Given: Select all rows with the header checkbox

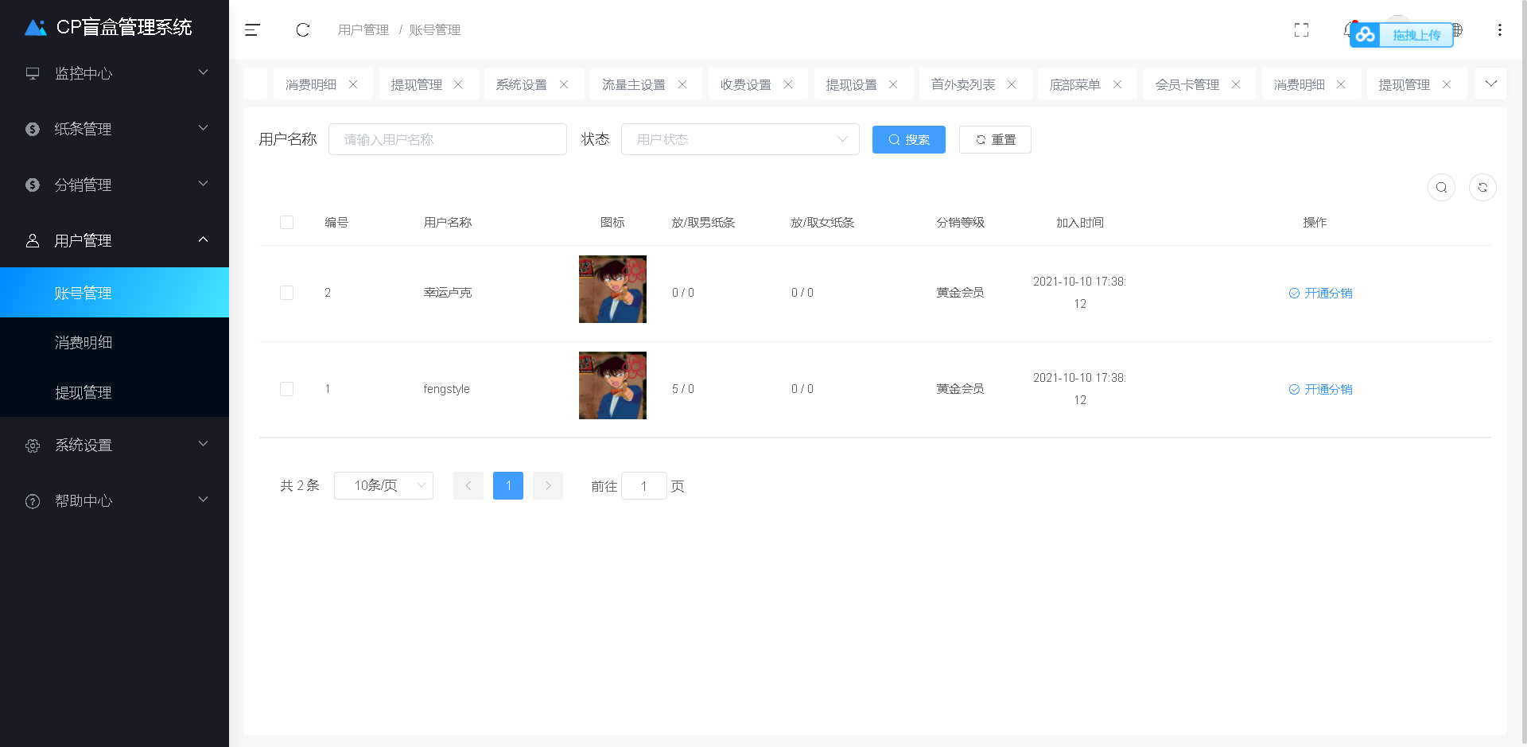Looking at the screenshot, I should click(287, 223).
